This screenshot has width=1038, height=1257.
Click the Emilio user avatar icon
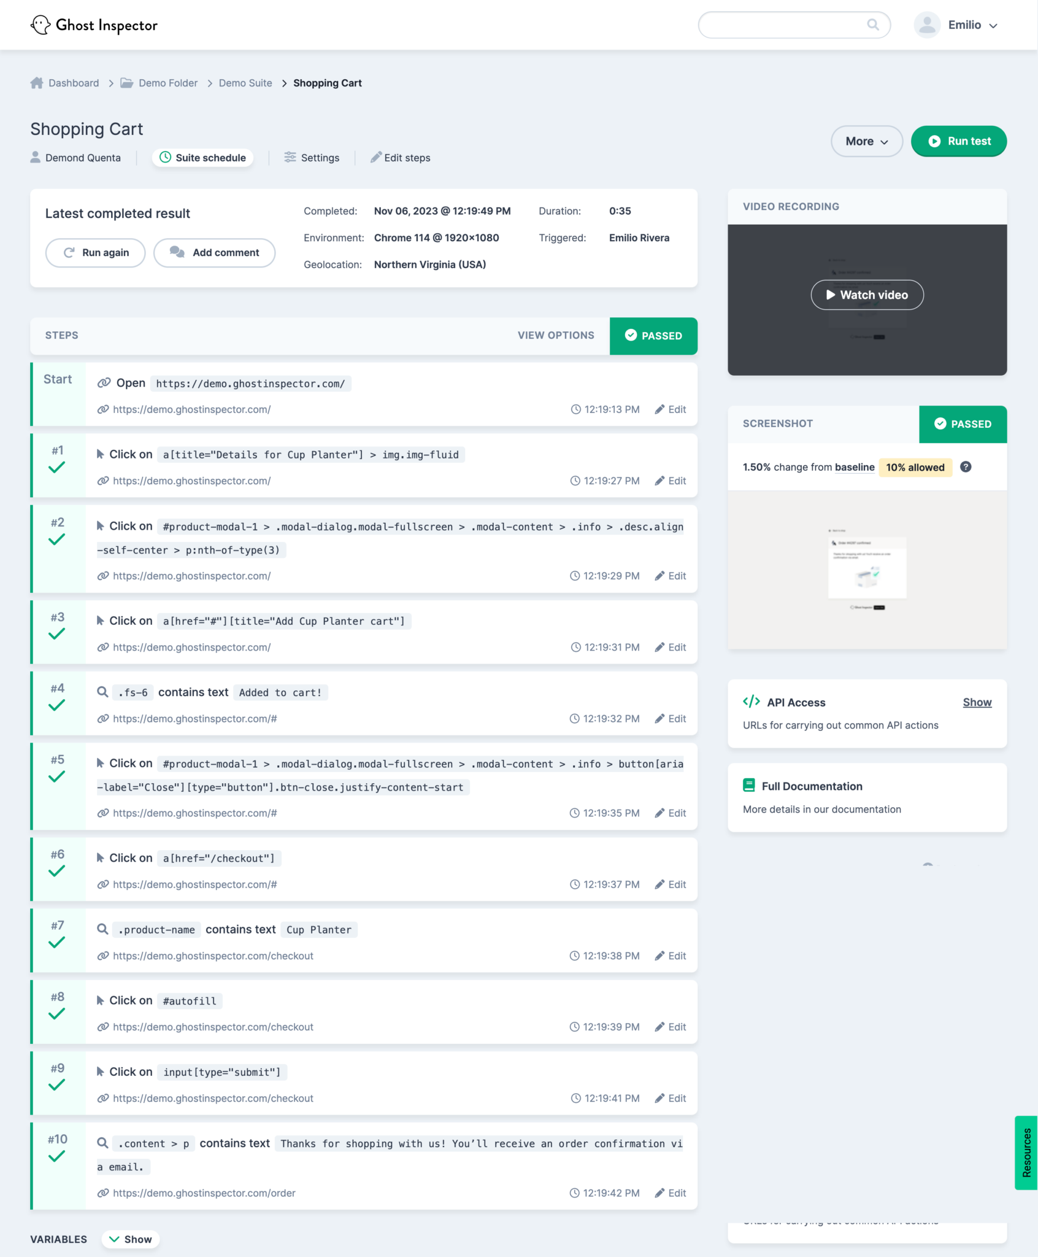(926, 25)
